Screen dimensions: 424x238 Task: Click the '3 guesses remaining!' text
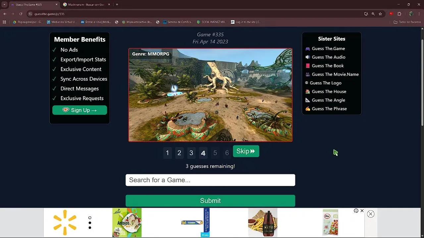(210, 166)
